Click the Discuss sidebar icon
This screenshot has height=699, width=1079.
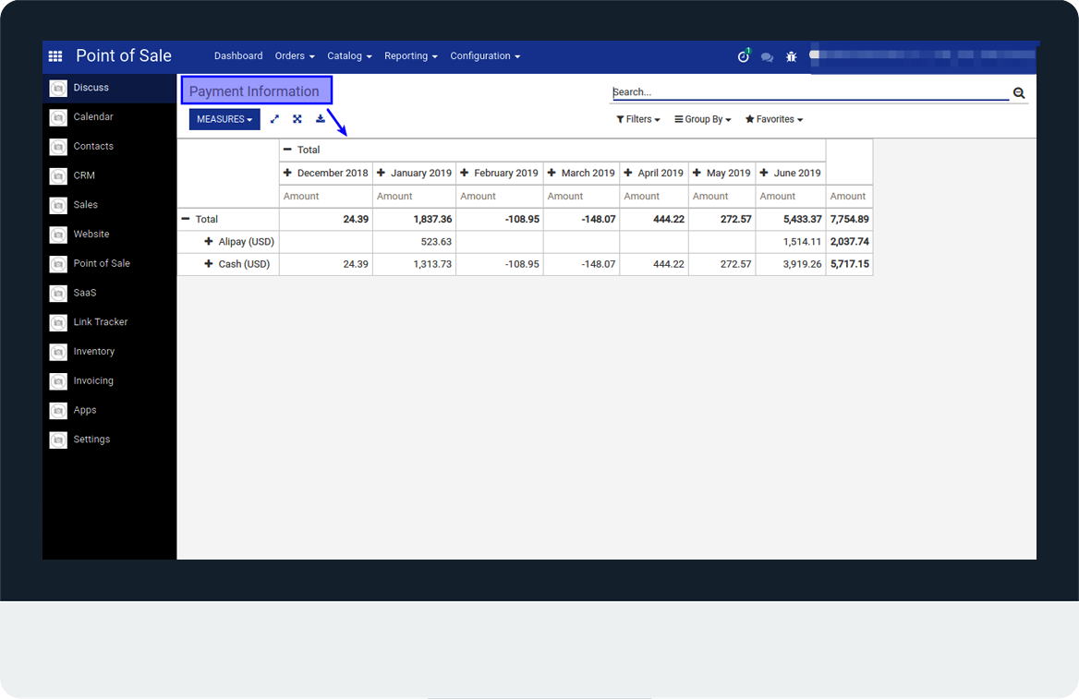point(58,88)
